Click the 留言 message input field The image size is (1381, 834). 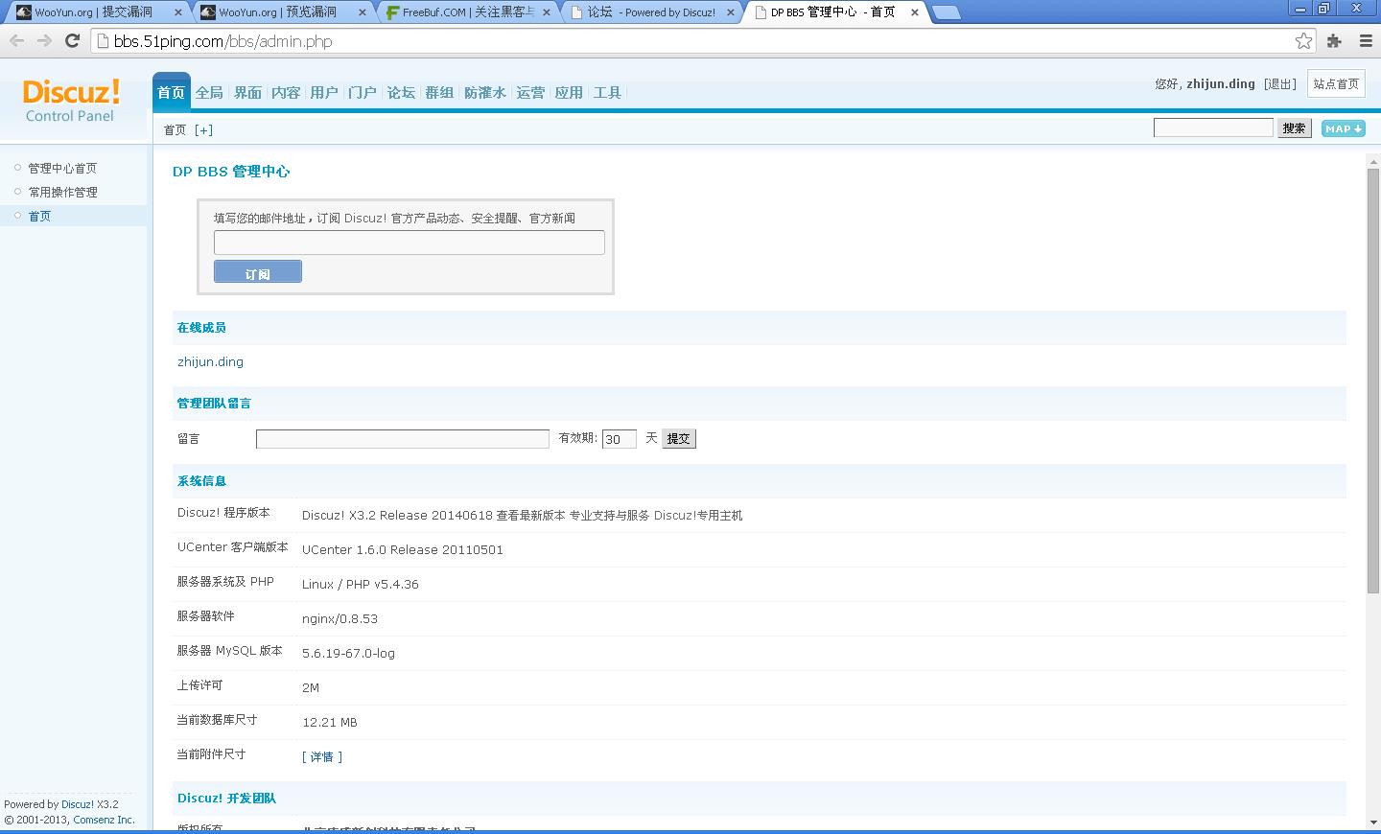coord(403,439)
